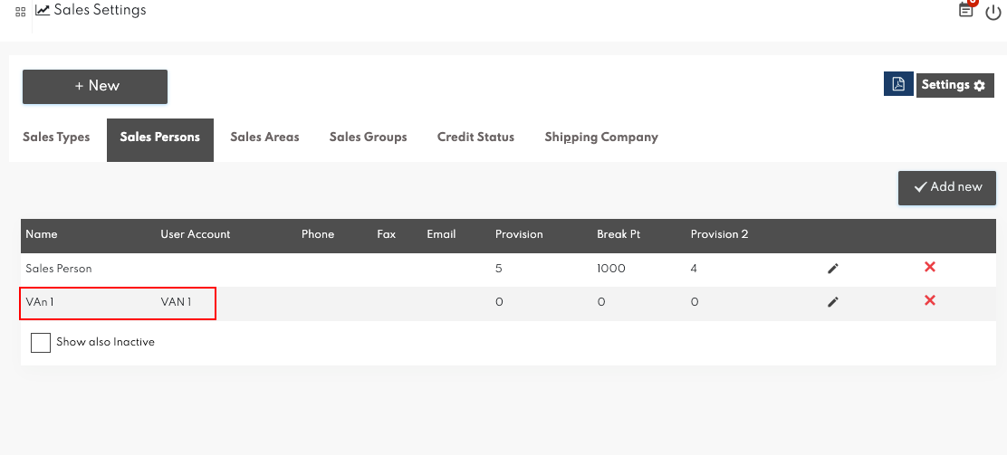Click the PDF export icon

point(897,84)
